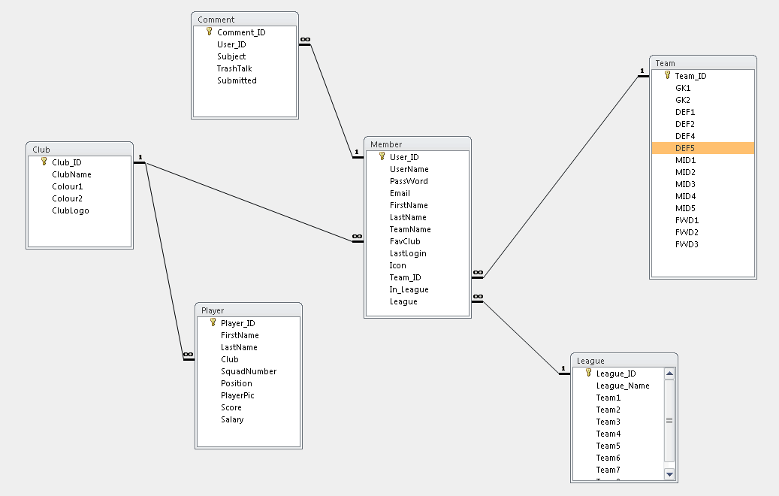Select the Team4 field in League
This screenshot has width=779, height=496.
608,434
